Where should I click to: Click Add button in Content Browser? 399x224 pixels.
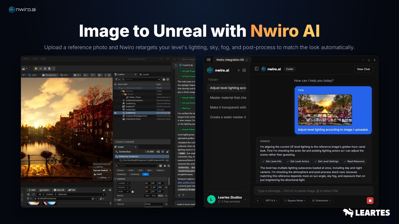31,190
